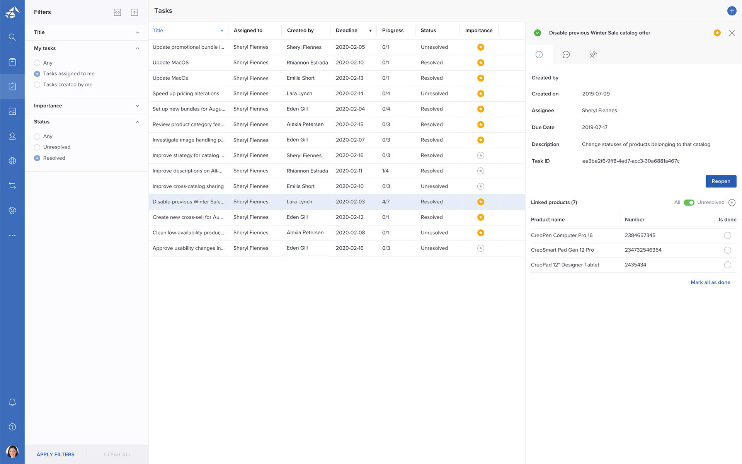The image size is (742, 464).
Task: Toggle importance star for Improve strategy for catalog row
Action: [481, 155]
